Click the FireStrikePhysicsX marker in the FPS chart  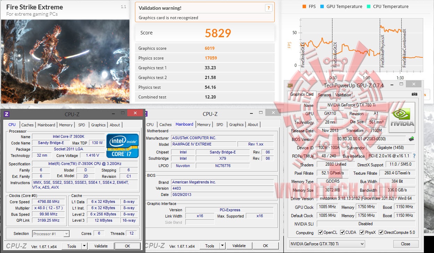coord(383,50)
